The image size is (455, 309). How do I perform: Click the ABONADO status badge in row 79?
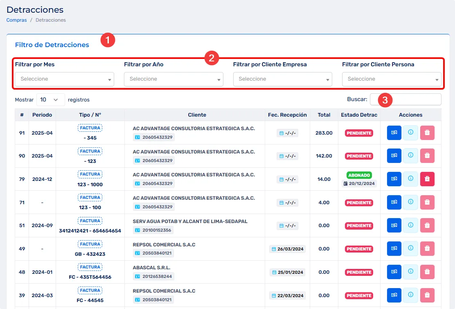pos(359,175)
